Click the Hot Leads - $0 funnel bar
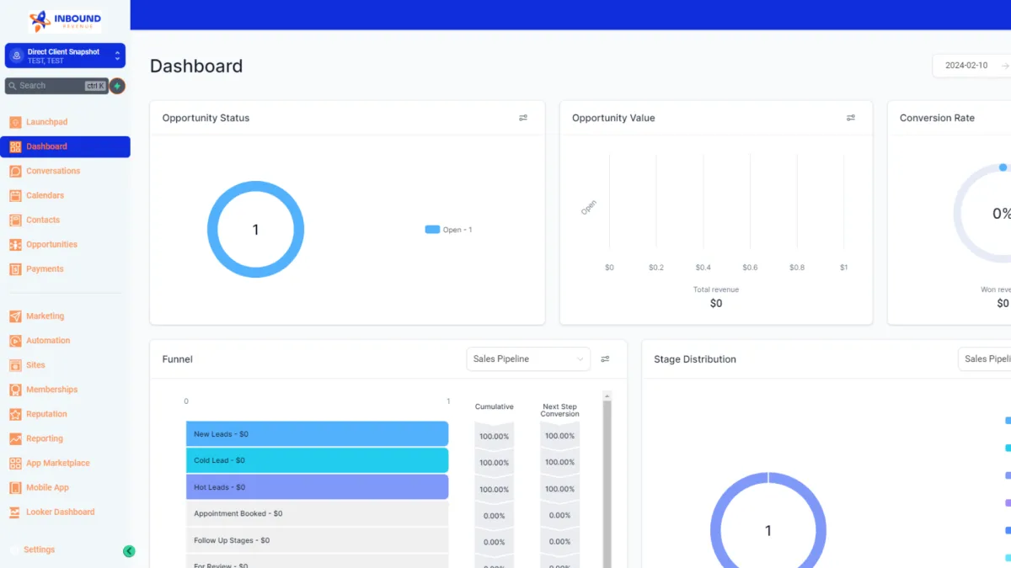 [317, 487]
